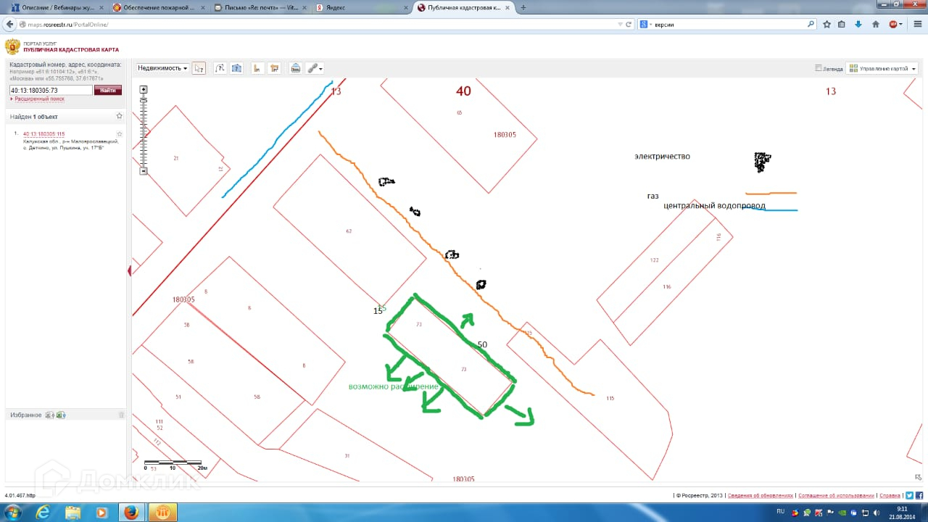Reload the page in the browser
The image size is (928, 522).
coord(629,24)
